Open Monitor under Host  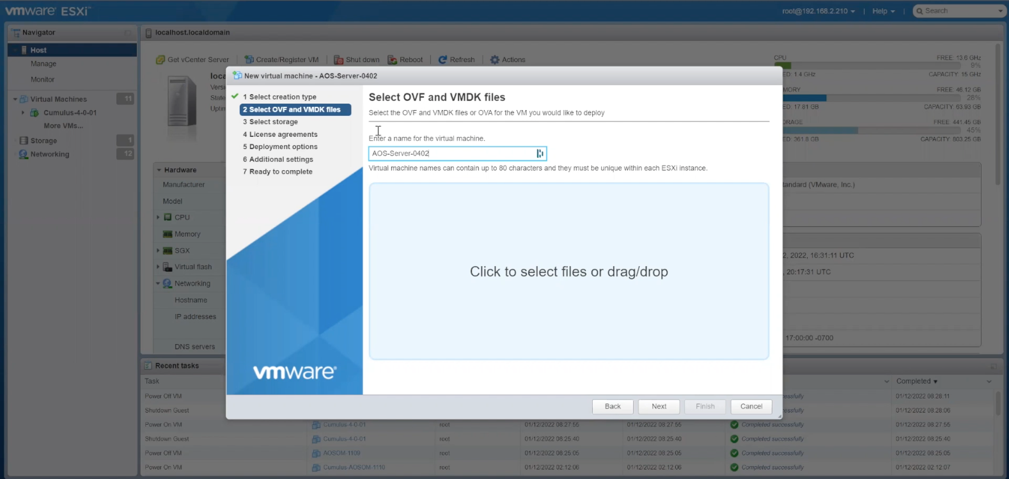tap(43, 79)
